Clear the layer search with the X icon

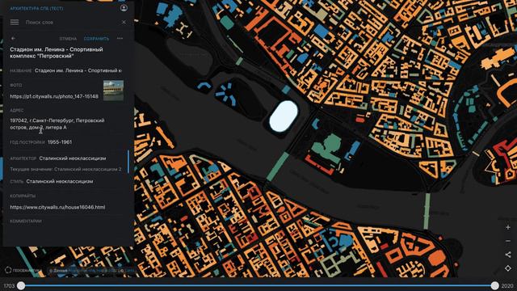click(x=124, y=22)
